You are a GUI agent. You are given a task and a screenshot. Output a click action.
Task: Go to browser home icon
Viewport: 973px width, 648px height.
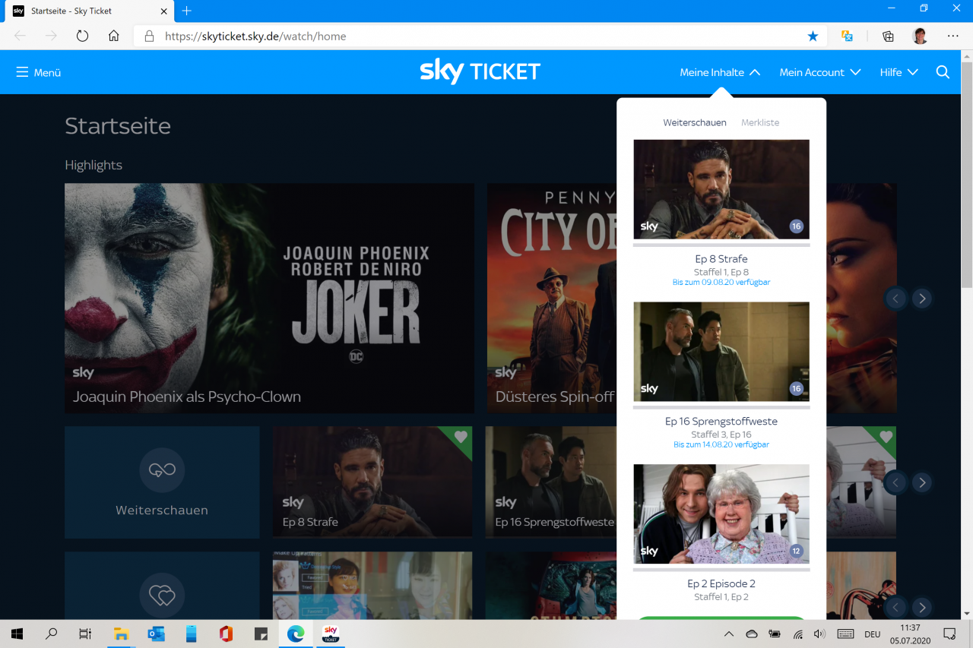[113, 36]
